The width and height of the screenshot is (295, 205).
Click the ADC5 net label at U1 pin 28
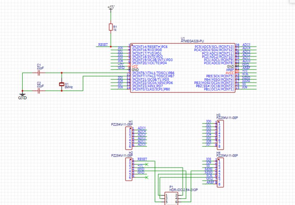pos(246,45)
